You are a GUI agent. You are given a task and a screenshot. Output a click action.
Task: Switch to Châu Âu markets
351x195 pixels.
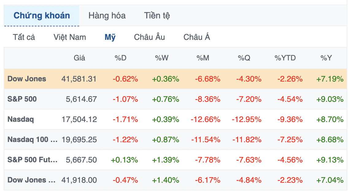tap(149, 37)
